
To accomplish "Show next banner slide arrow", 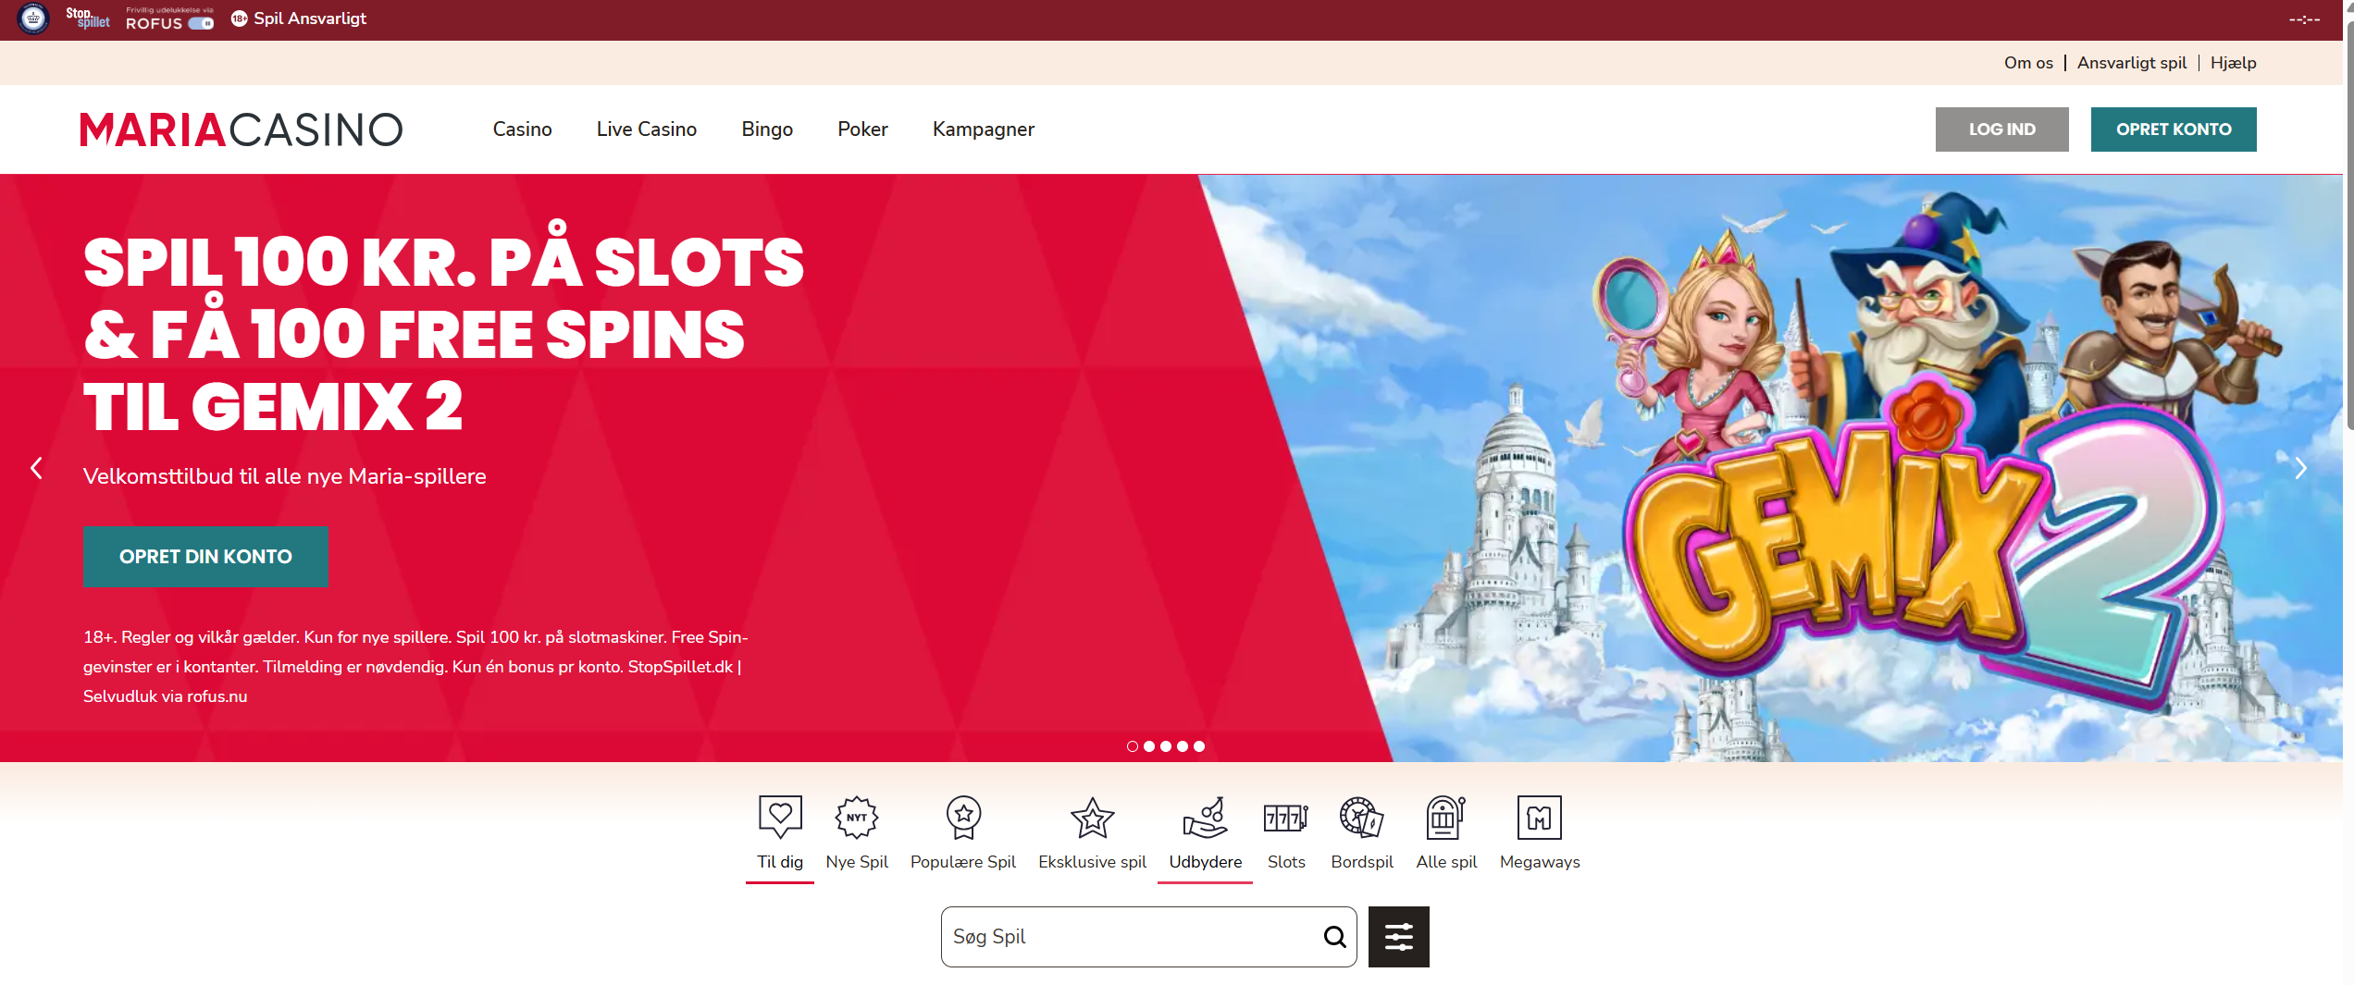I will 2300,469.
